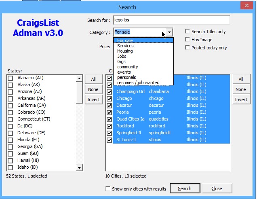Click the '10 Cities, 10 selected' status text

pyautogui.click(x=126, y=176)
